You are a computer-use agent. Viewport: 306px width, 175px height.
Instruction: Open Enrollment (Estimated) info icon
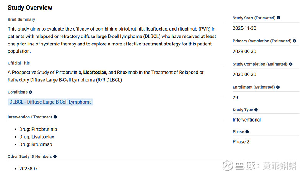(278, 87)
